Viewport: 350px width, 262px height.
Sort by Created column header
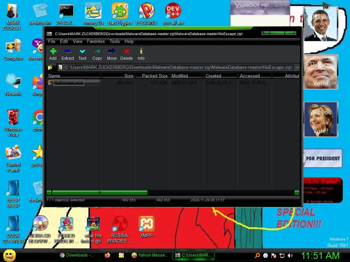coord(220,76)
